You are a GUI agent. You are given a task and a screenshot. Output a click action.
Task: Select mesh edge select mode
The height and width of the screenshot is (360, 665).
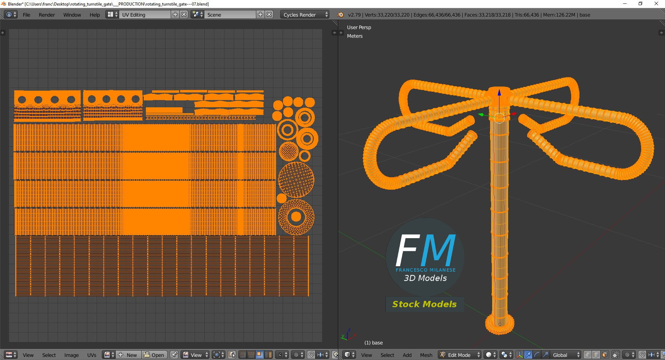coord(596,355)
